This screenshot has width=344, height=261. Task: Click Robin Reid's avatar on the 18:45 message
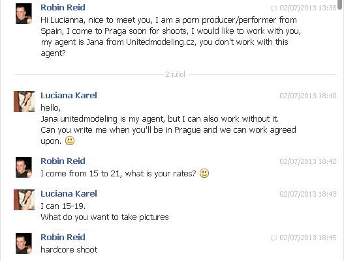(x=24, y=243)
